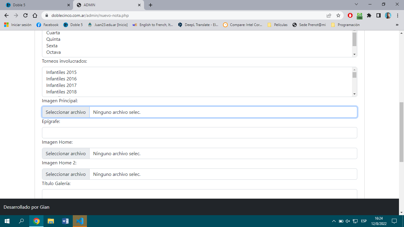Open the browser home page icon

coord(35,15)
